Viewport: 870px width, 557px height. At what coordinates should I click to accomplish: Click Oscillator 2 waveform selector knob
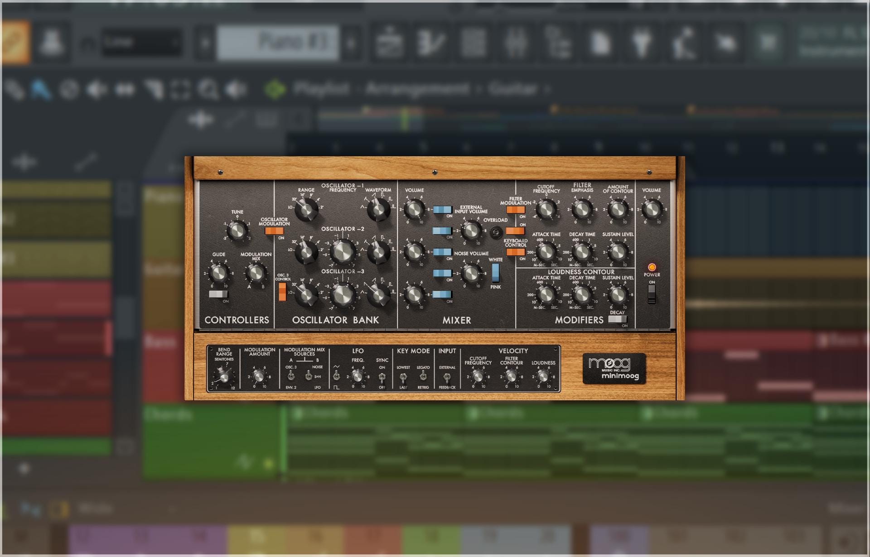(378, 252)
